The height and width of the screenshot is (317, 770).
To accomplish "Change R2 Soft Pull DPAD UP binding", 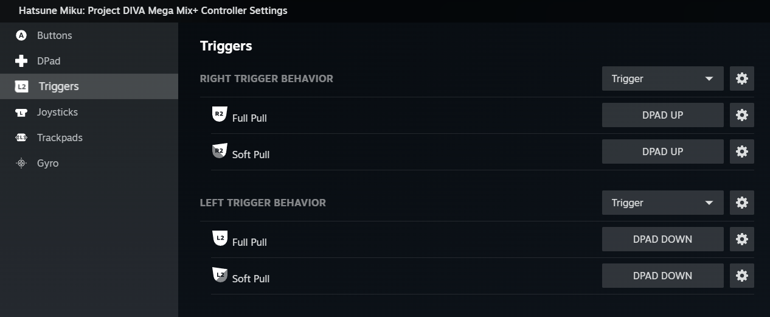I will 662,152.
